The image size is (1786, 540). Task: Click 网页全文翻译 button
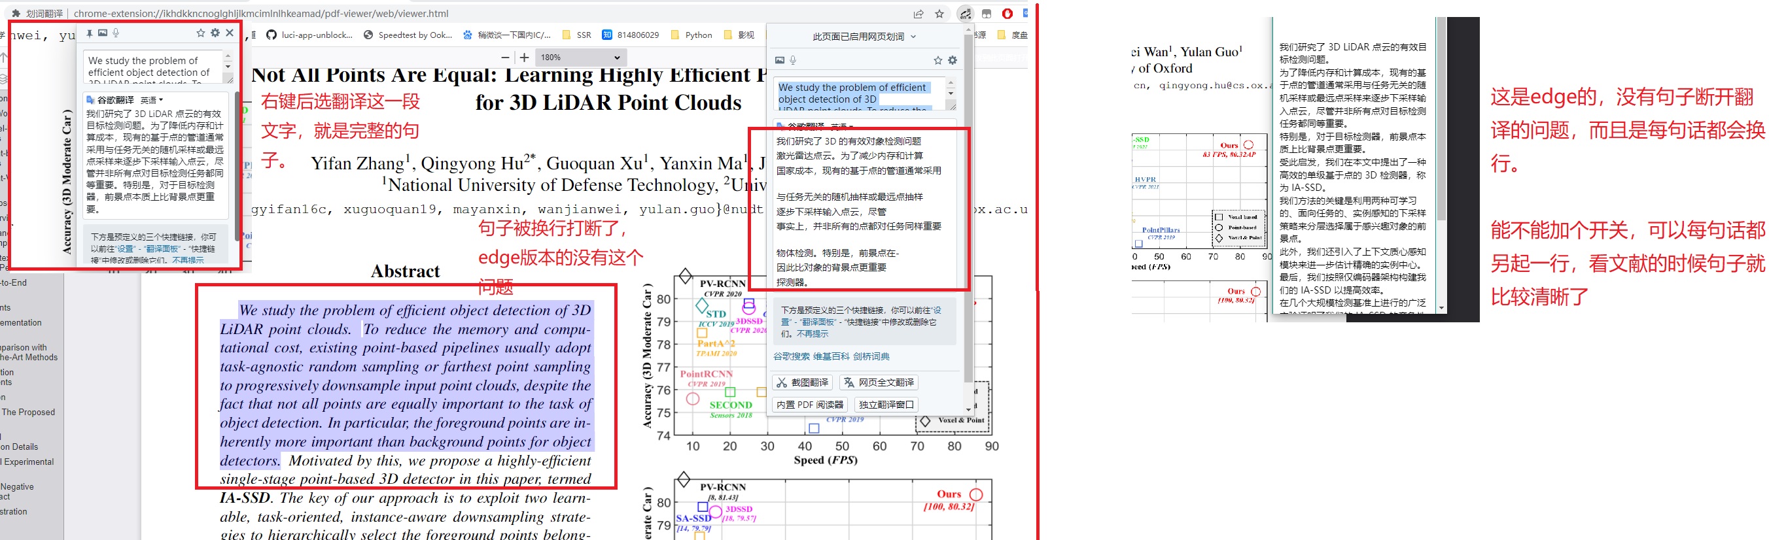(879, 382)
